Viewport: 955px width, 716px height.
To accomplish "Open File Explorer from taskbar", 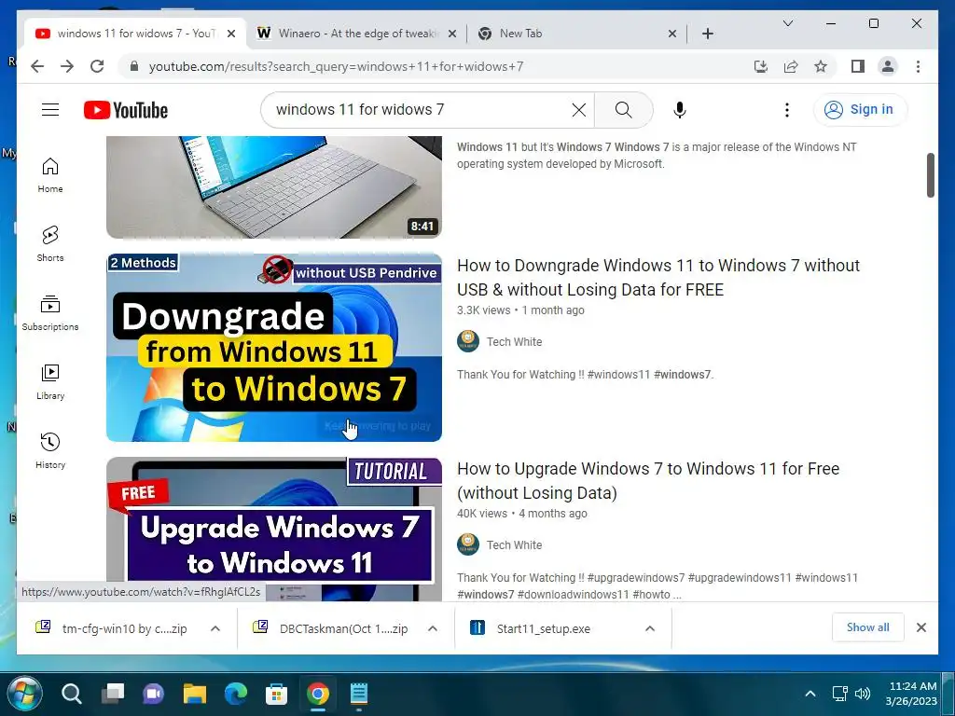I will (195, 694).
